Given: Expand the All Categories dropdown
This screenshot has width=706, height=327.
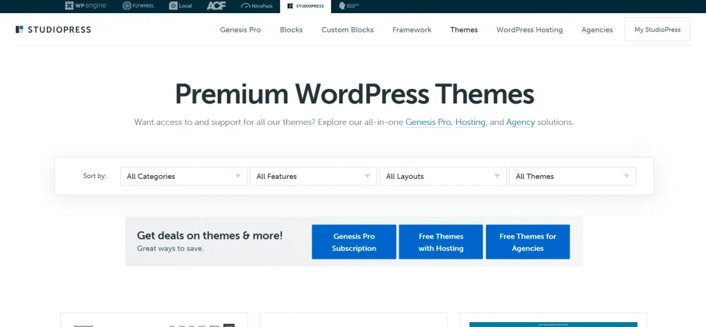Looking at the screenshot, I should coord(183,176).
